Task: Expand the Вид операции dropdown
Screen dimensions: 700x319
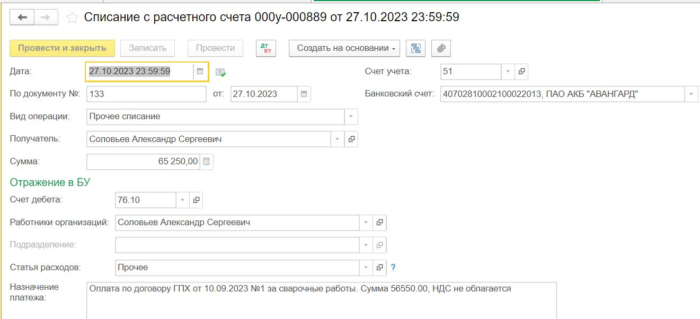Action: coord(351,117)
